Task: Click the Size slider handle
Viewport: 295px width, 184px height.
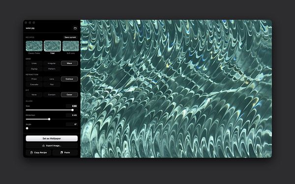Action: [72, 110]
